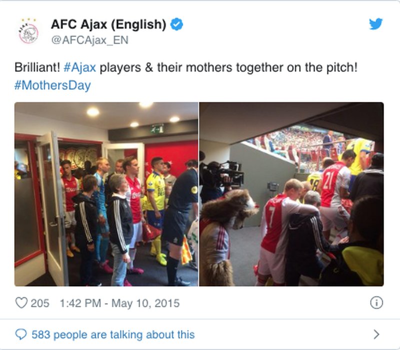The width and height of the screenshot is (400, 350).
Task: Open the tweet timestamp May 10, 2015
Action: (x=119, y=303)
